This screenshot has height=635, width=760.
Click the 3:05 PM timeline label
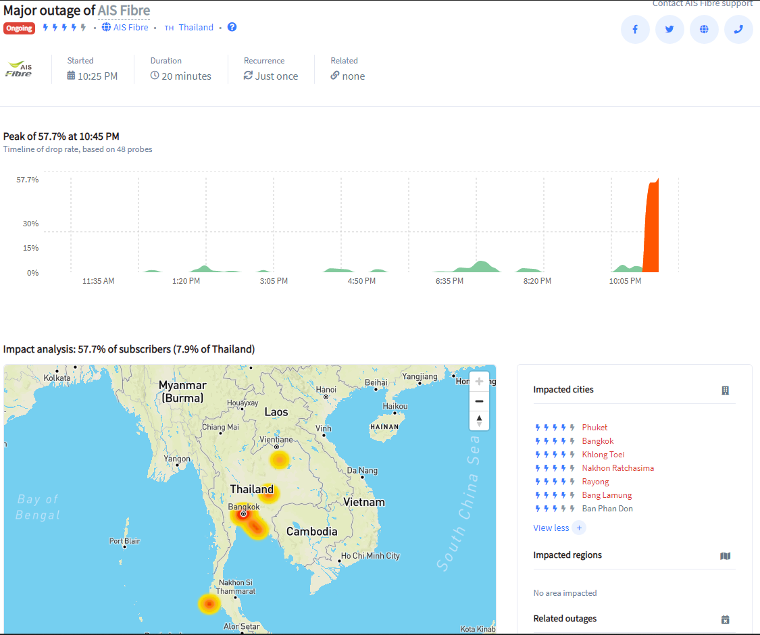(274, 281)
